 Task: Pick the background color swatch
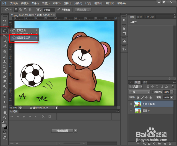pyautogui.click(x=6, y=128)
